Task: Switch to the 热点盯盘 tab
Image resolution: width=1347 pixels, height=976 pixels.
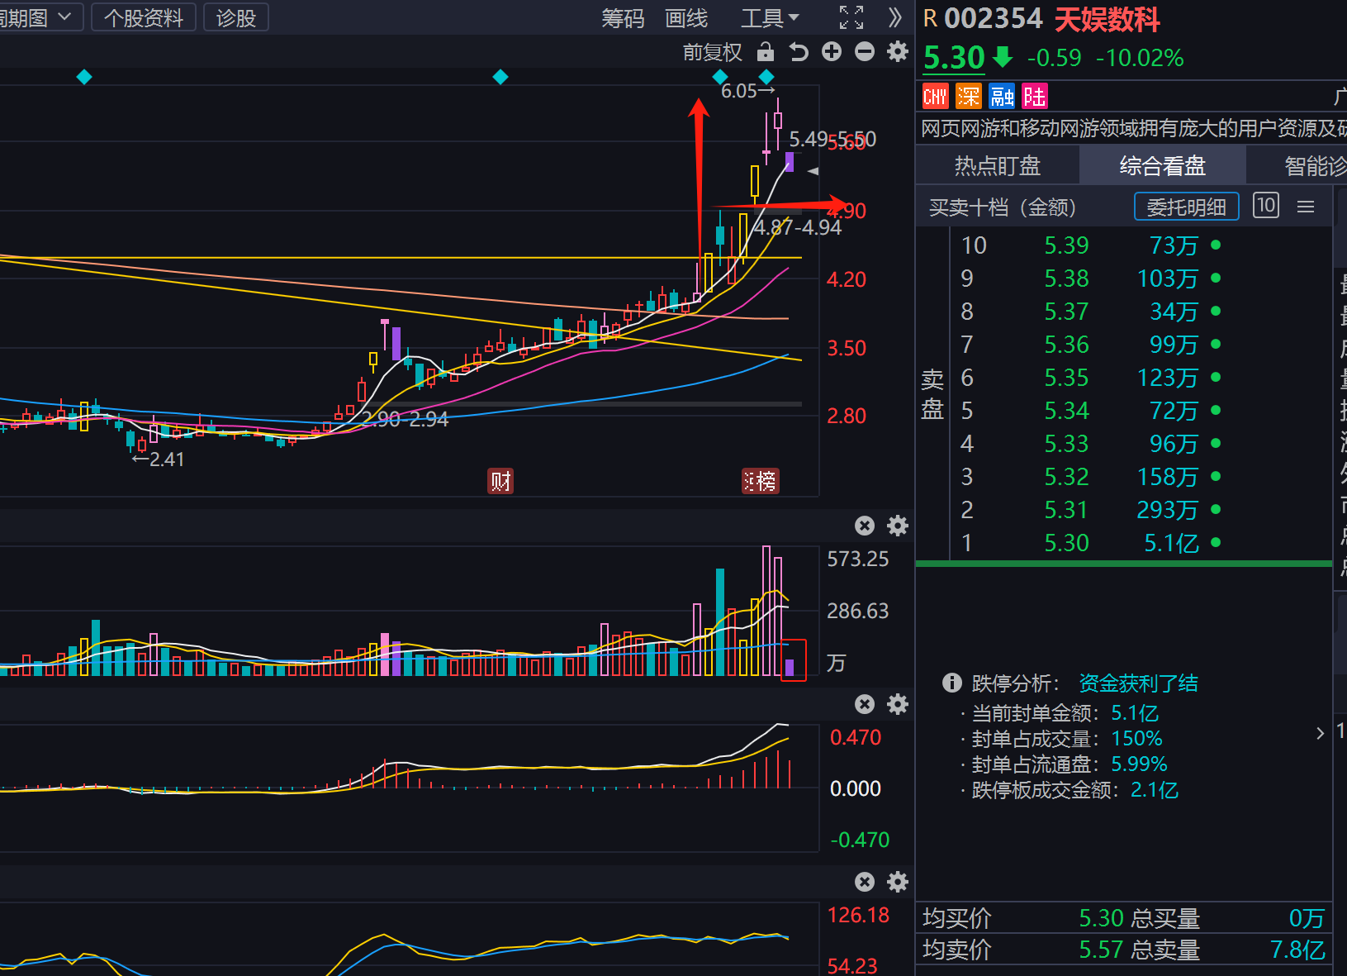Action: coord(998,166)
